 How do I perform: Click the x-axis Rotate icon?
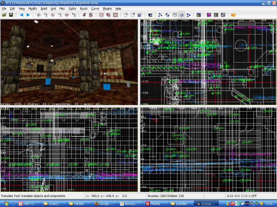coord(46,15)
